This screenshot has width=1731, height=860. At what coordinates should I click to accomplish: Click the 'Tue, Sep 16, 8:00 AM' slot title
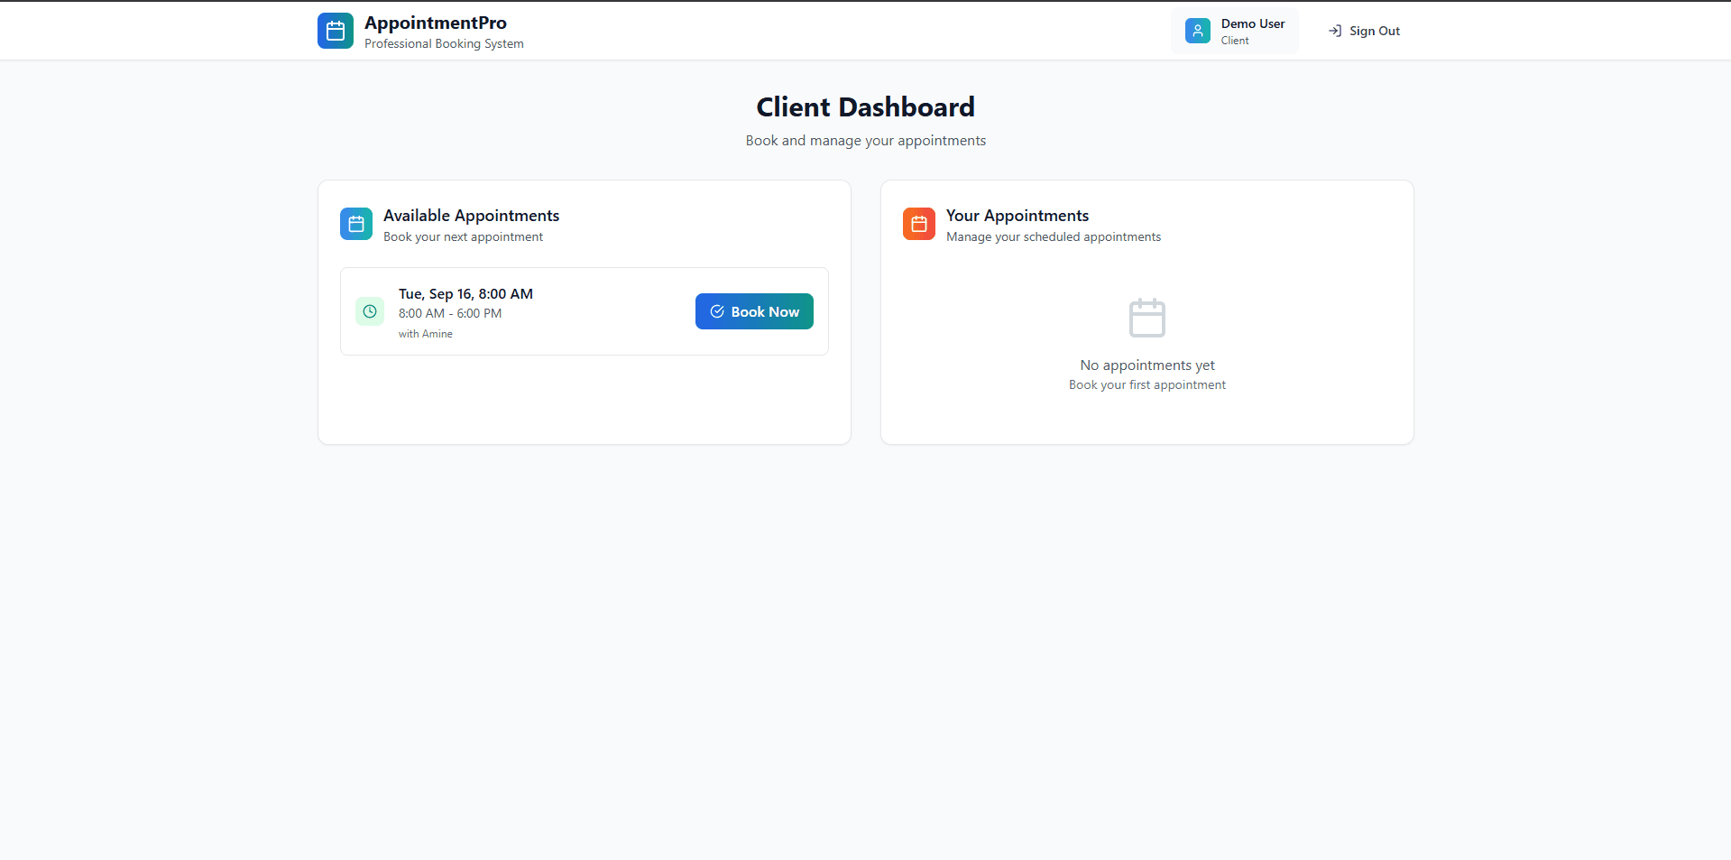465,294
